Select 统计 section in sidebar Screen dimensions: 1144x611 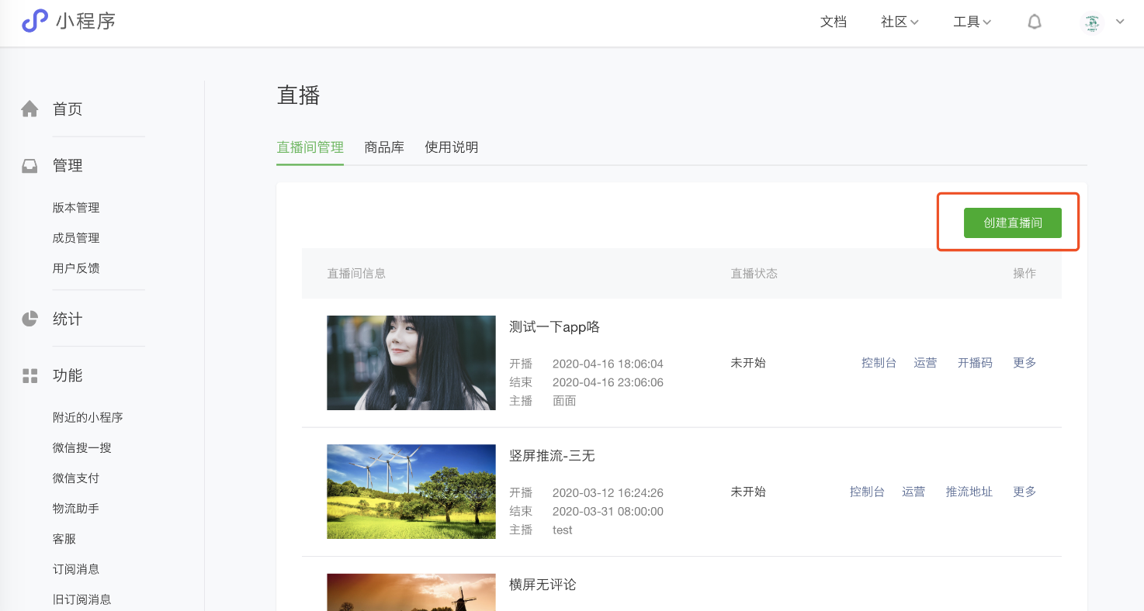click(68, 319)
